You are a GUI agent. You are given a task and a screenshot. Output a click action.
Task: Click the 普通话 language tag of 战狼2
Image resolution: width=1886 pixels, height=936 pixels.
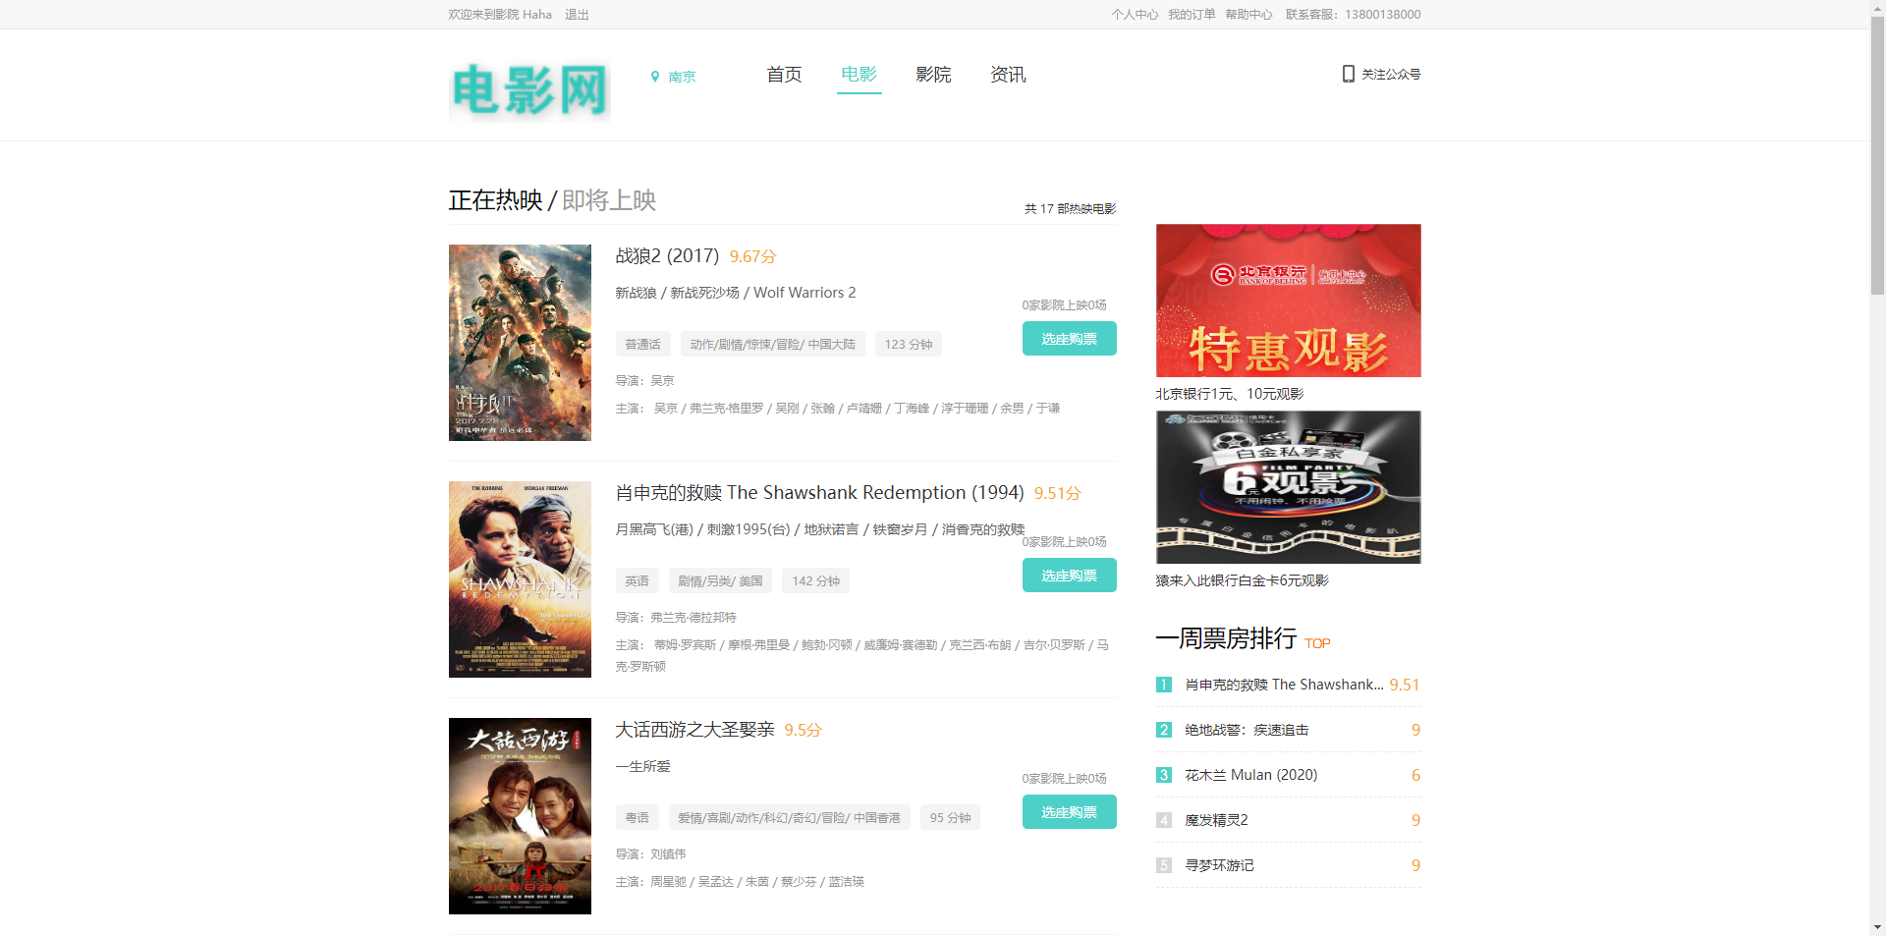[x=642, y=344]
